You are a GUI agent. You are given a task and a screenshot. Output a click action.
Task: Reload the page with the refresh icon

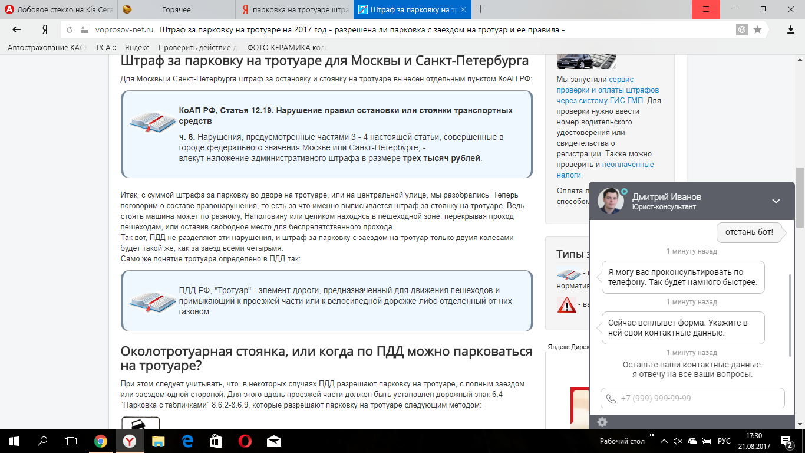coord(70,30)
